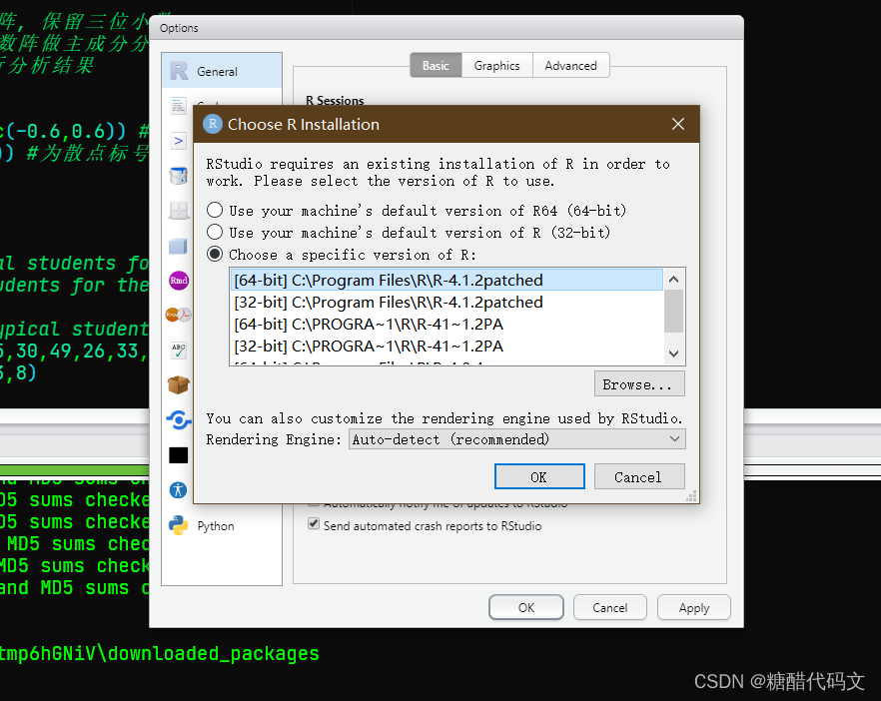Open the Packages options cube icon
The height and width of the screenshot is (701, 881).
(x=178, y=246)
